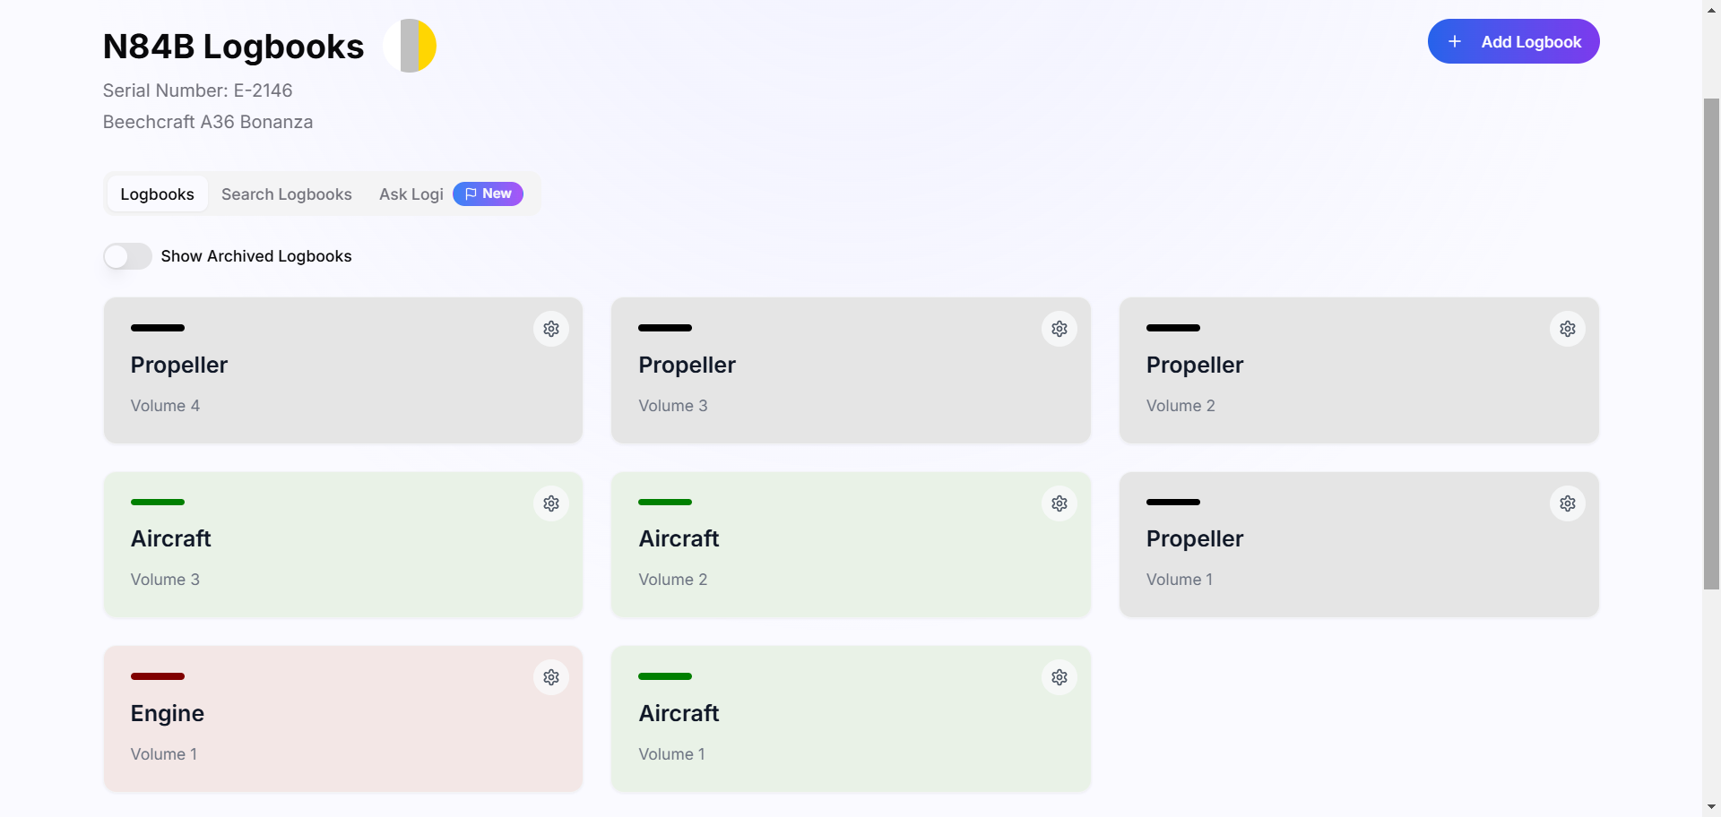This screenshot has width=1721, height=817.
Task: Open settings for Aircraft Volume 1 logbook
Action: pos(1059,677)
